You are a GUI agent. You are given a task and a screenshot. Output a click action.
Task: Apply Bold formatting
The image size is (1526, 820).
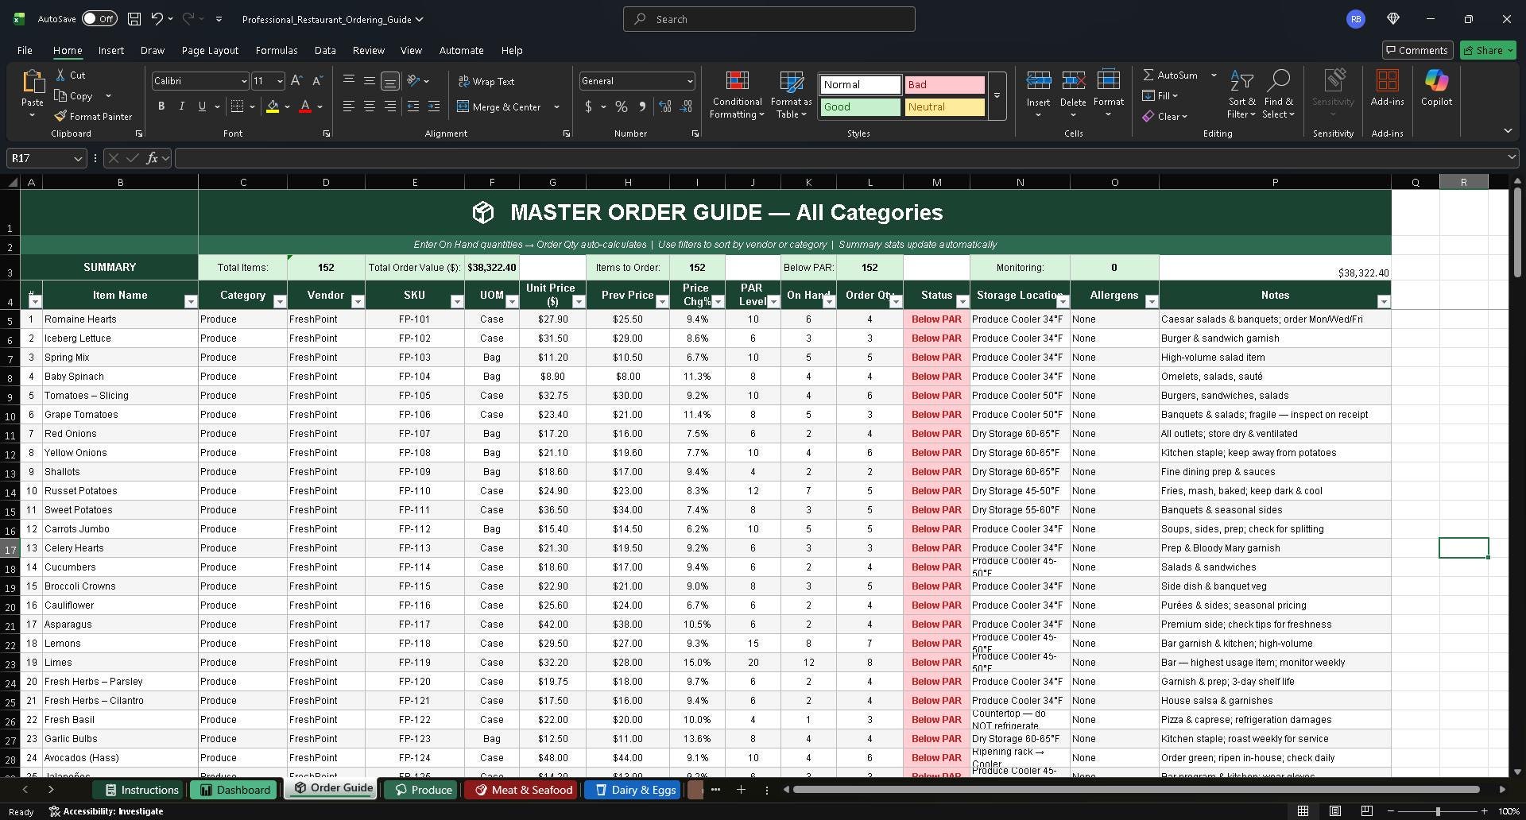(161, 106)
